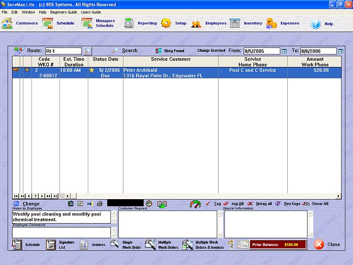
Task: Click the map icon in the action row
Action: click(80, 204)
